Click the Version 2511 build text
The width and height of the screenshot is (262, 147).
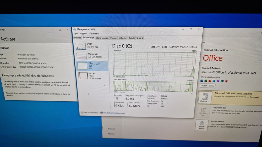(228, 127)
